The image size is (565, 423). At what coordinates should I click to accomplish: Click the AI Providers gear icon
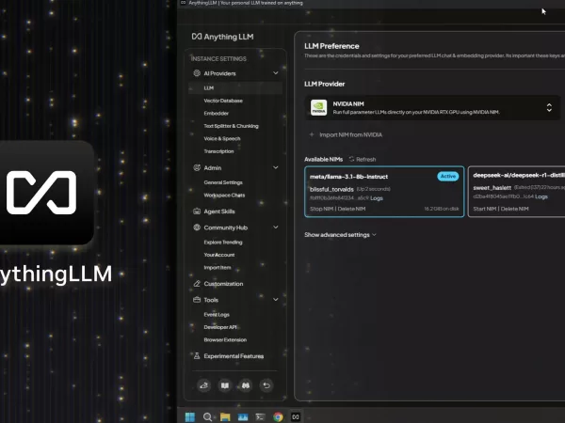coord(197,73)
